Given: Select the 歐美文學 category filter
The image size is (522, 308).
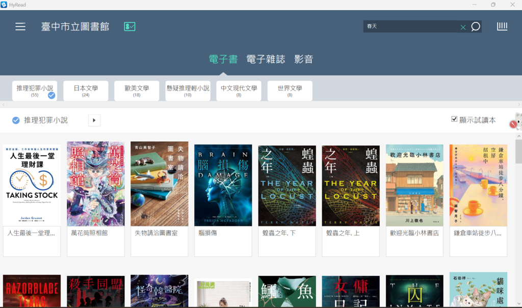Looking at the screenshot, I should click(137, 91).
